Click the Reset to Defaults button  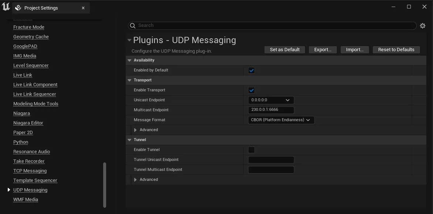[x=396, y=49]
